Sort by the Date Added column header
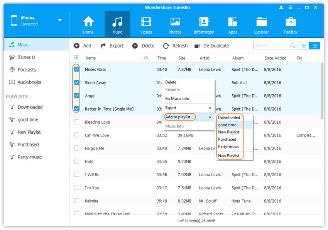 coord(275,58)
